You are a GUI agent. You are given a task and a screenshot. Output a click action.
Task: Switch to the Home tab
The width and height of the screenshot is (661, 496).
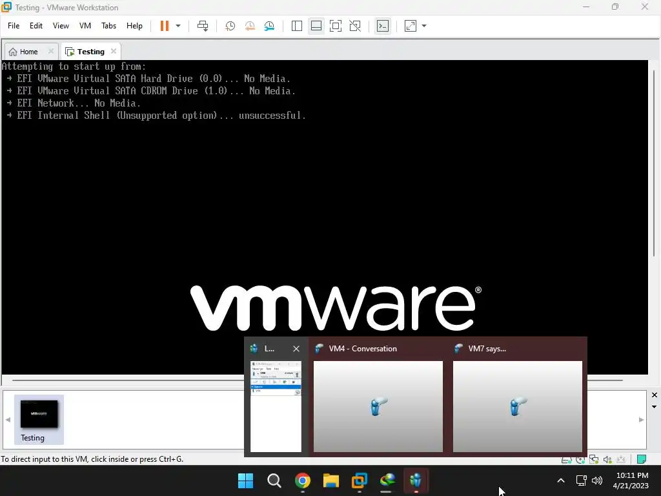pyautogui.click(x=28, y=52)
